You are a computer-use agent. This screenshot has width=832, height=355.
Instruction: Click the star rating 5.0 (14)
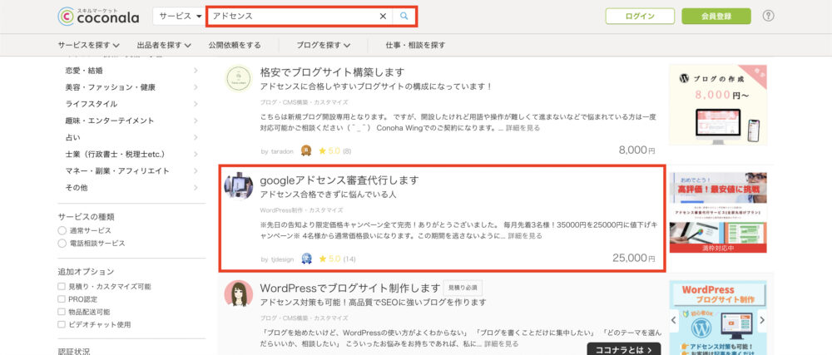coord(337,259)
